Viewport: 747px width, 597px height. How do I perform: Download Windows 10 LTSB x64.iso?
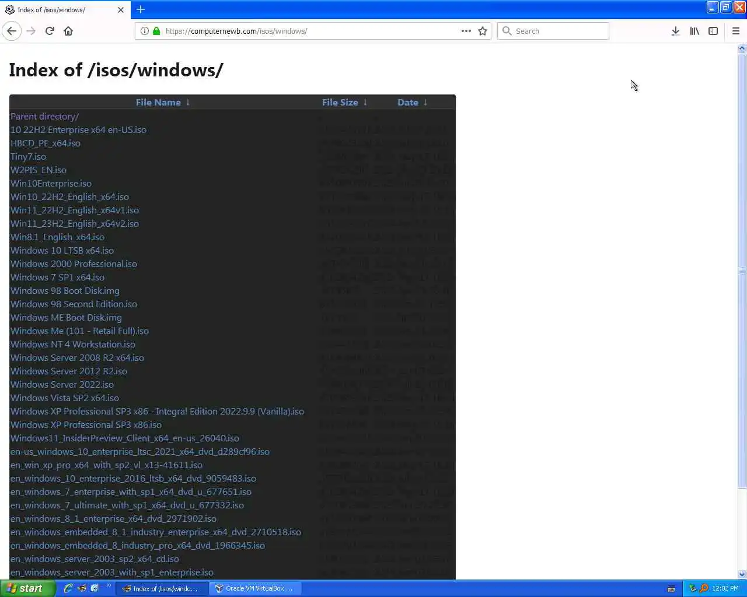62,250
